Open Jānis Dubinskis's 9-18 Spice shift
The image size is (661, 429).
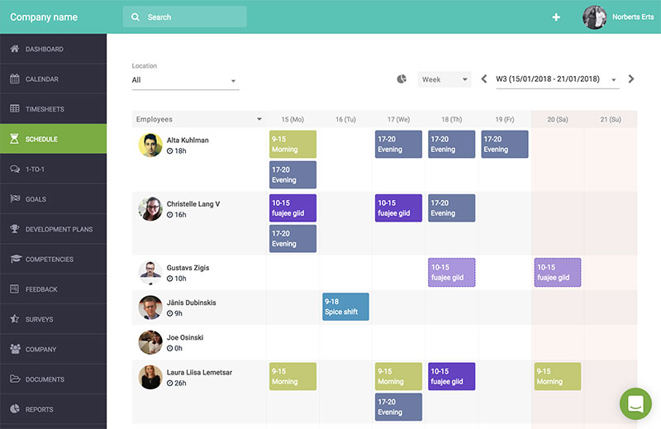[x=345, y=306]
